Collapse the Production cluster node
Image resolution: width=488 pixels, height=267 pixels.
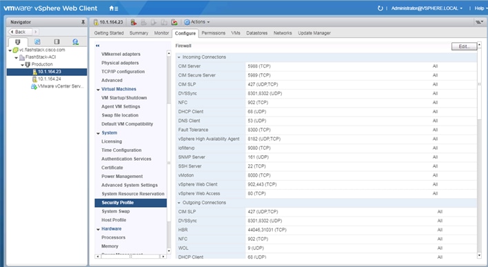(23, 65)
